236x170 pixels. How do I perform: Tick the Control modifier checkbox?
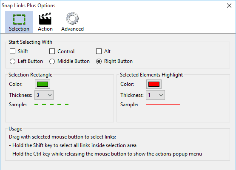52,51
